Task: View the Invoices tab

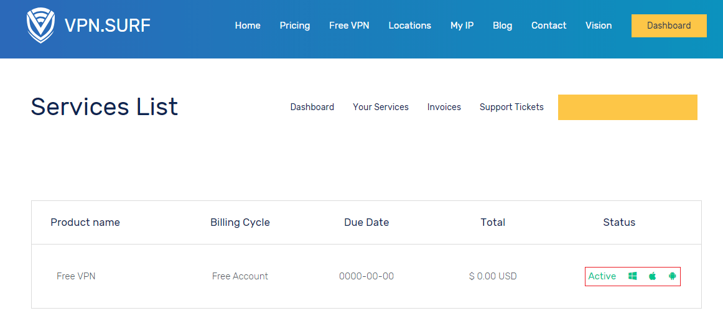Action: [444, 107]
